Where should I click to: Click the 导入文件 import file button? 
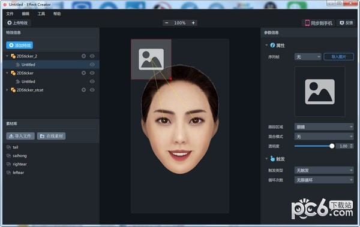[20, 136]
